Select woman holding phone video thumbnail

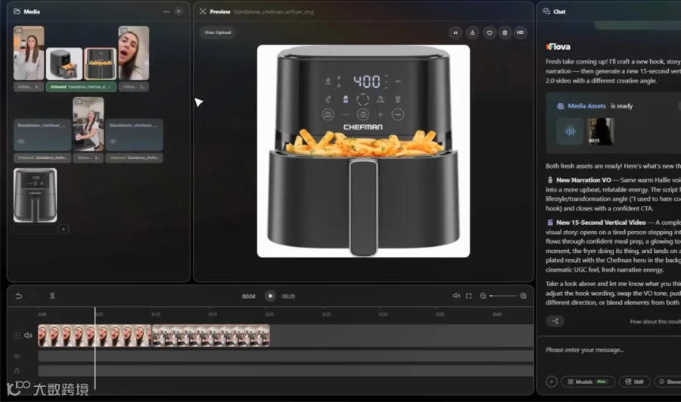29,53
